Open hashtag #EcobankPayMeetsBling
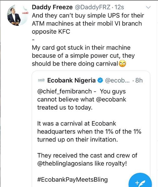The height and width of the screenshot is (187, 158). (73, 180)
